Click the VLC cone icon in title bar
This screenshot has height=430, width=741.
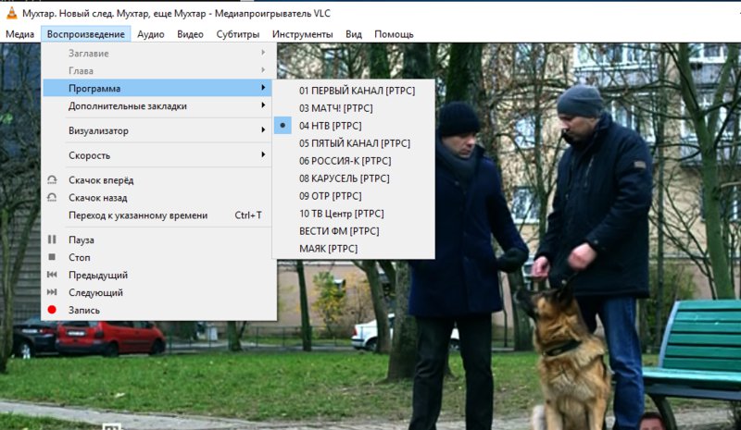[11, 12]
